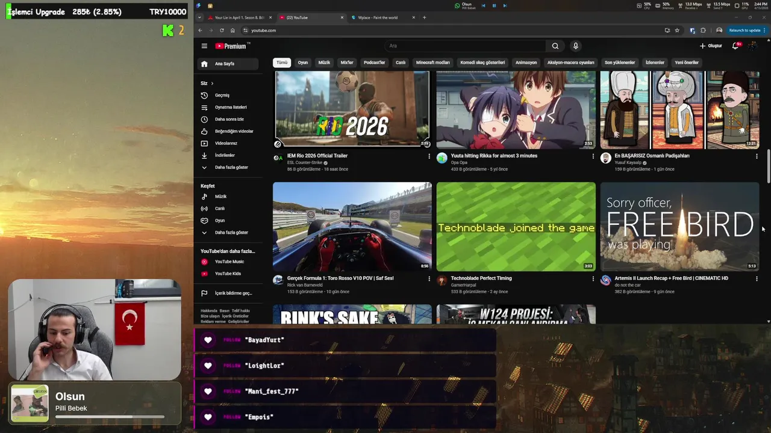Image resolution: width=771 pixels, height=433 pixels.
Task: Open Rick van Barneveld channel avatar
Action: (x=278, y=280)
